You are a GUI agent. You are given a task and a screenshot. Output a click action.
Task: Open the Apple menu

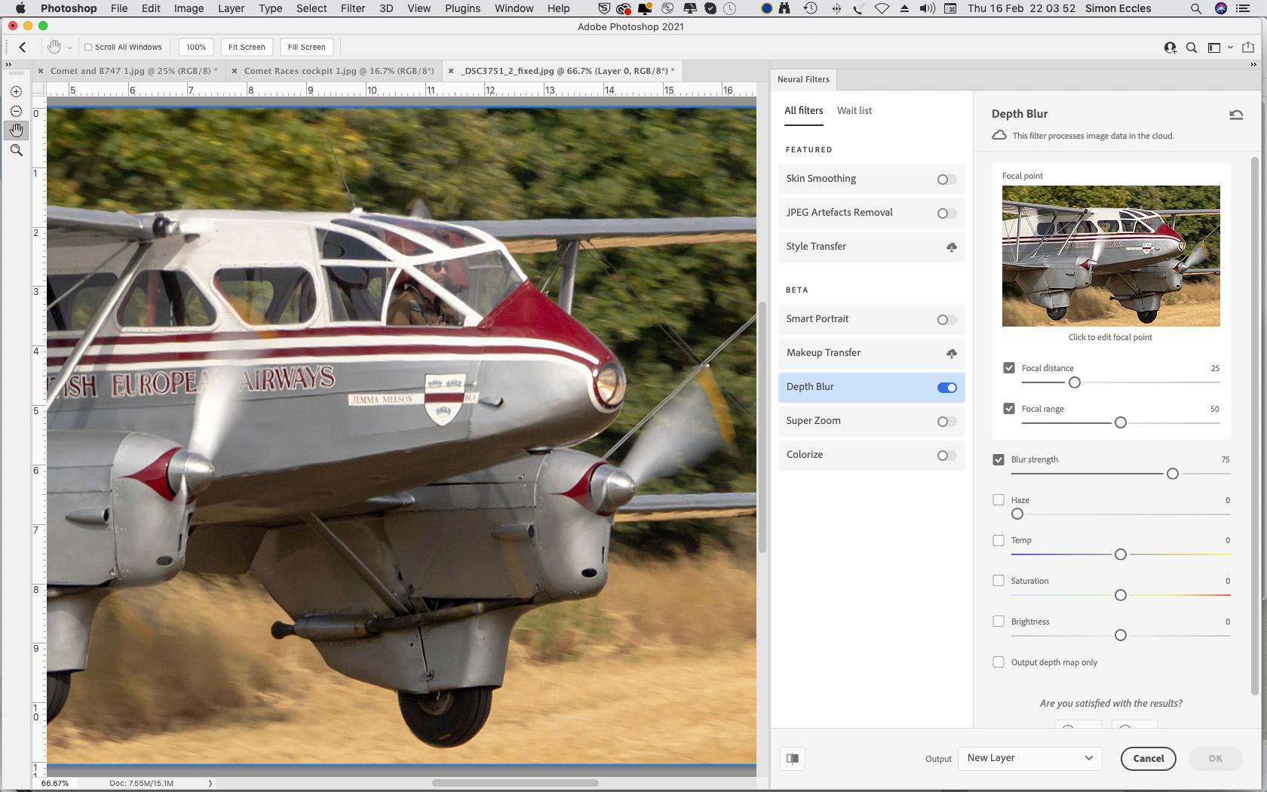[20, 8]
